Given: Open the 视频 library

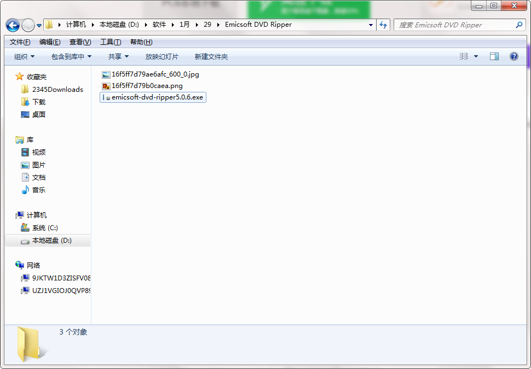Looking at the screenshot, I should coord(39,152).
